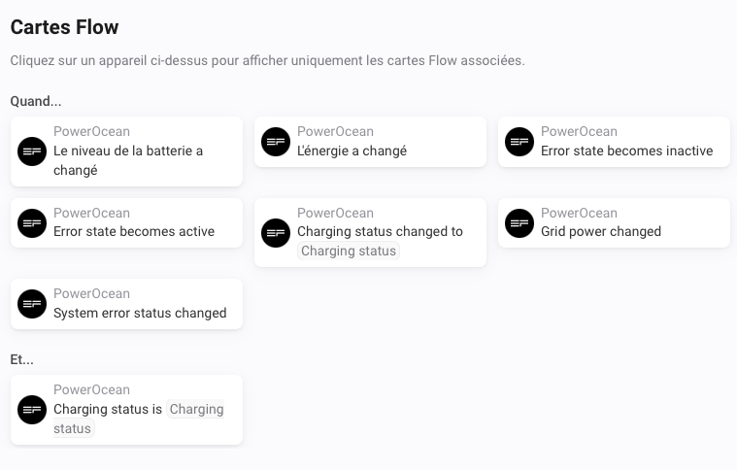
Task: Click the PowerOcean icon beside battery level card
Action: click(x=32, y=151)
